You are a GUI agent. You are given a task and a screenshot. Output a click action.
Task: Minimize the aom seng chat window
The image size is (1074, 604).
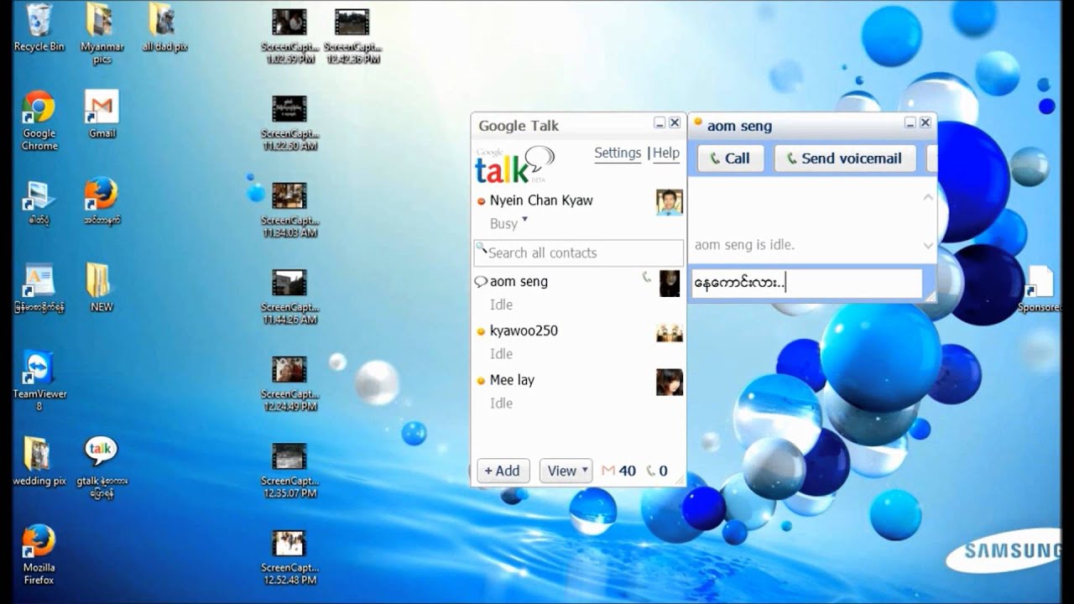tap(910, 122)
